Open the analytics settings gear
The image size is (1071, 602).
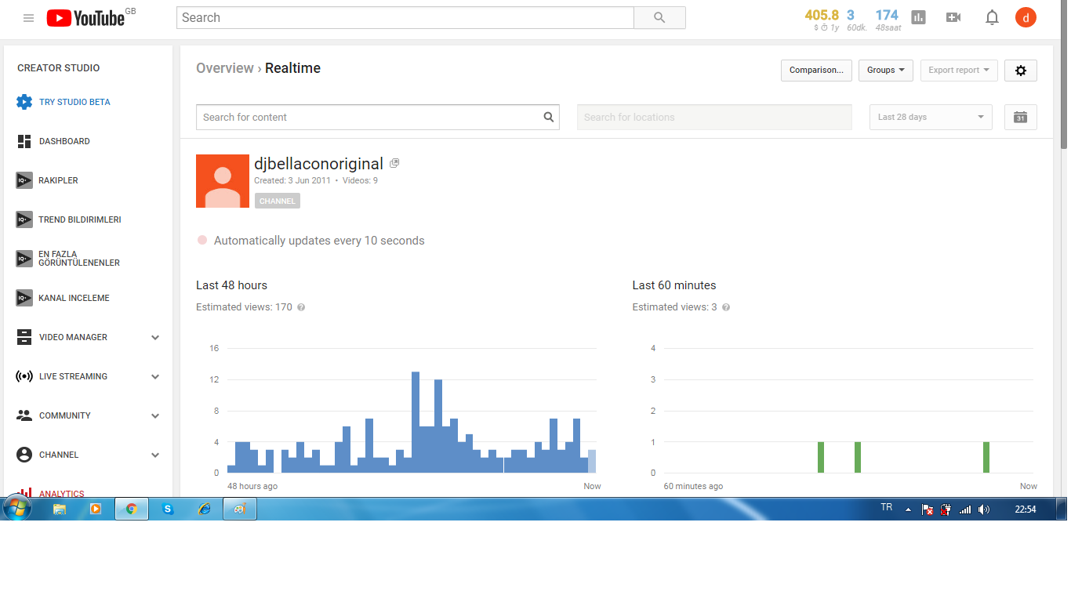1021,71
